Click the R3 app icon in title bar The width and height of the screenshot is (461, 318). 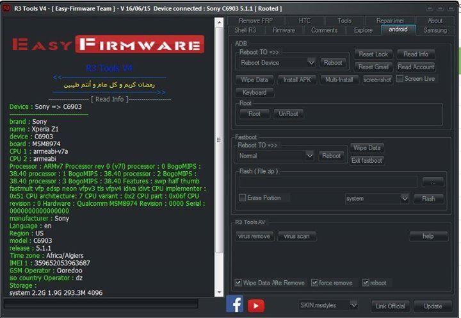[6, 8]
